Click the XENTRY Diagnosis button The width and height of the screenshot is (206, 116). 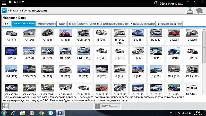coord(107,106)
